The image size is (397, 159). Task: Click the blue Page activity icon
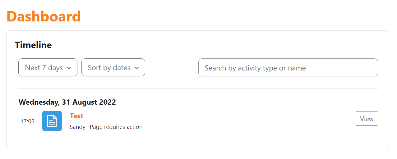point(52,121)
